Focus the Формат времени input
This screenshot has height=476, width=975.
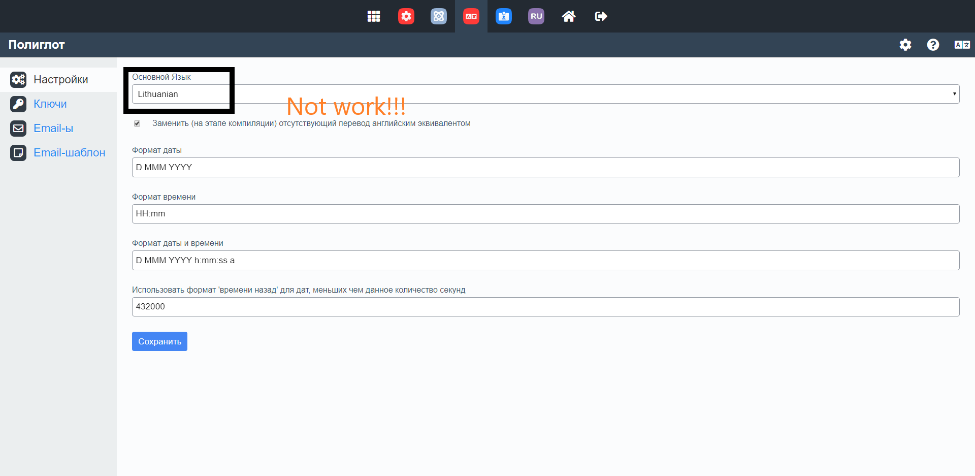coord(545,214)
